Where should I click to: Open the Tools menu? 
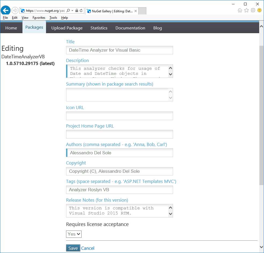[53, 18]
